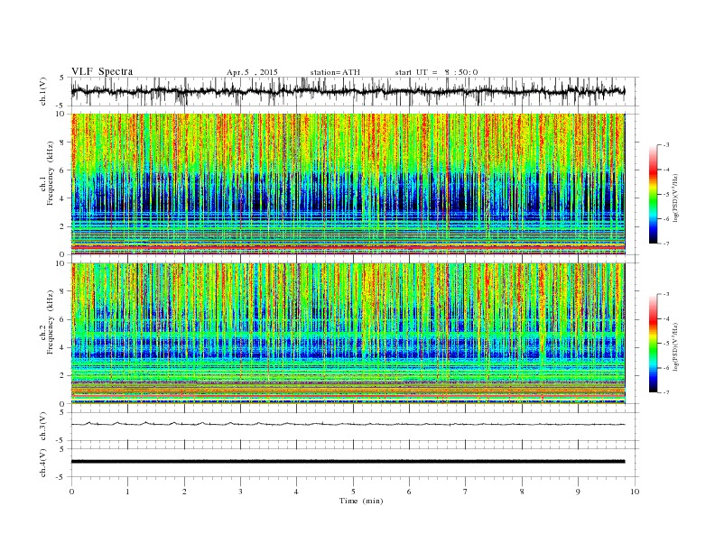Click the ch.3 voltage waveform trace

click(348, 424)
